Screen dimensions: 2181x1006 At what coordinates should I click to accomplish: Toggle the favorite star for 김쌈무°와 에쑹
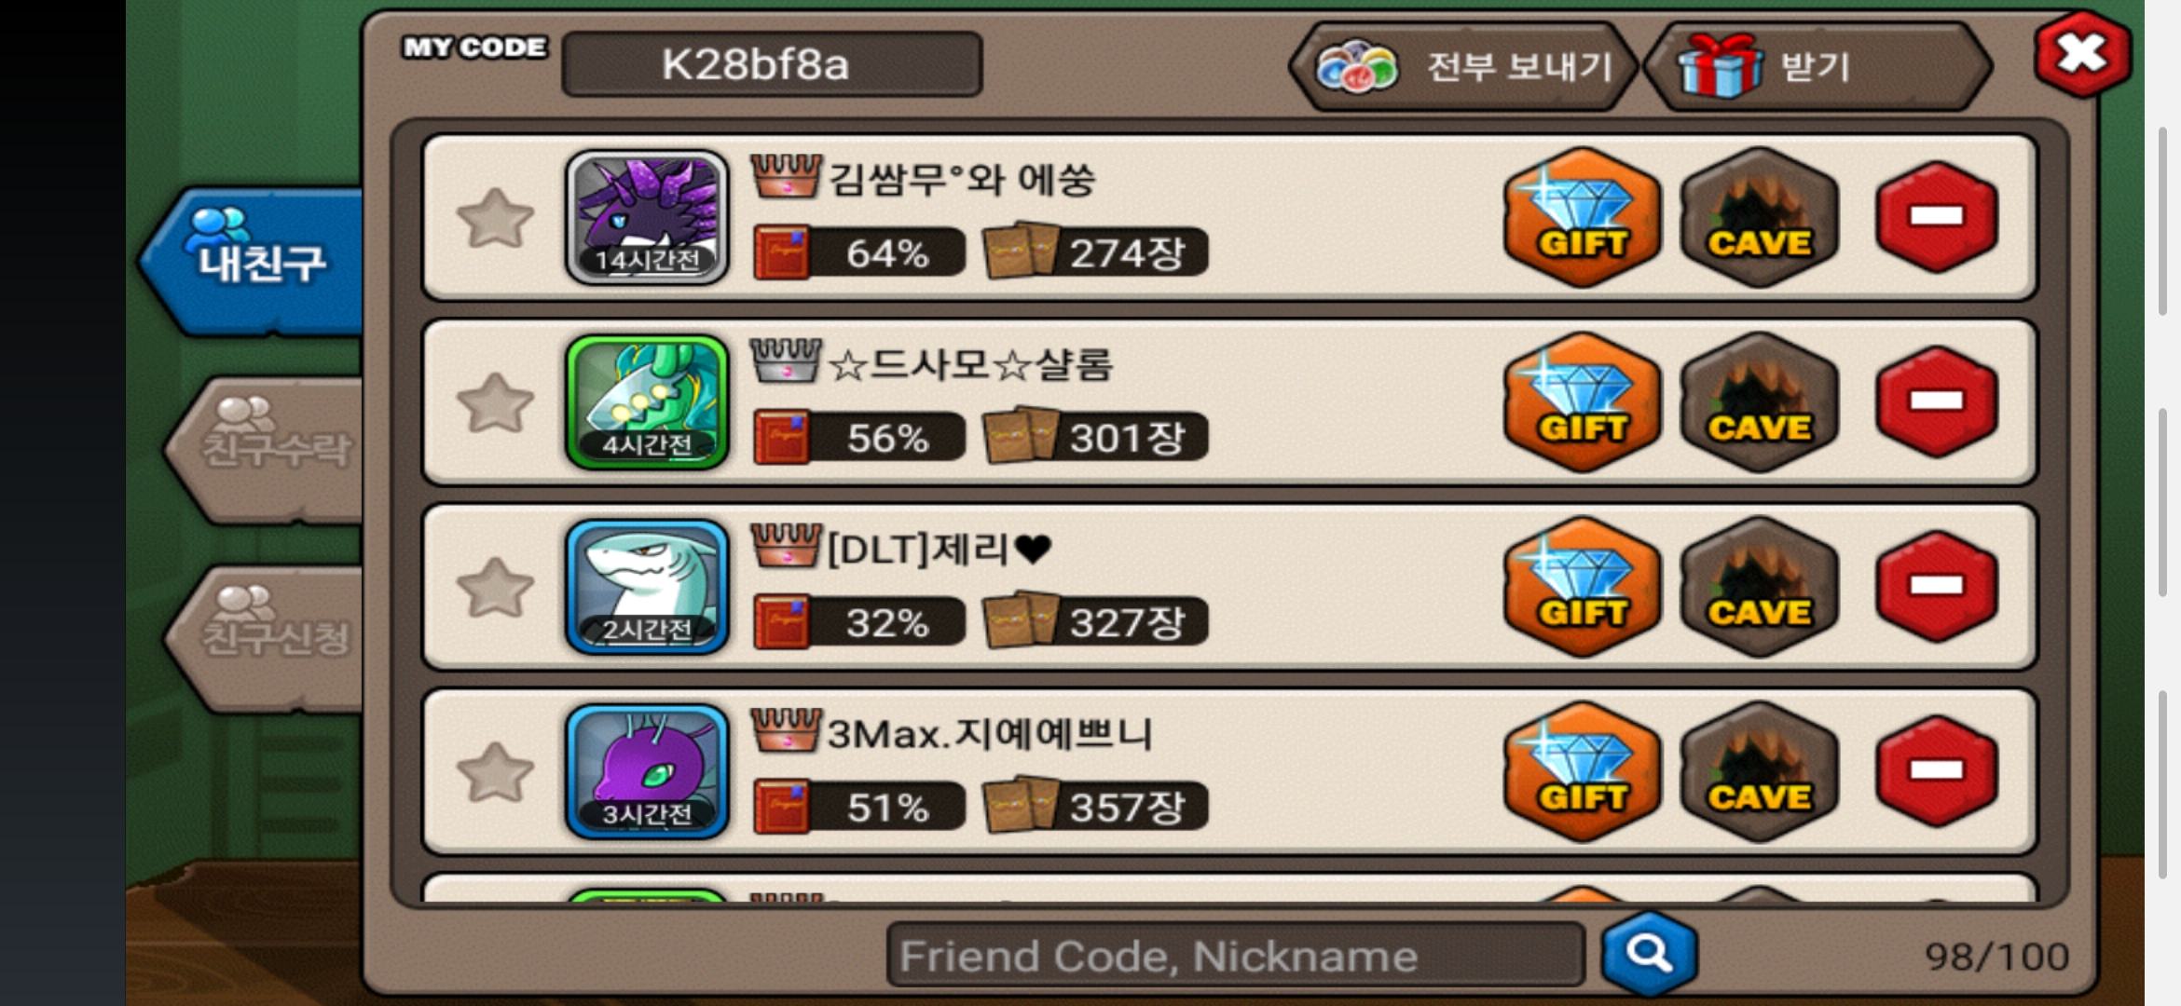click(x=495, y=218)
